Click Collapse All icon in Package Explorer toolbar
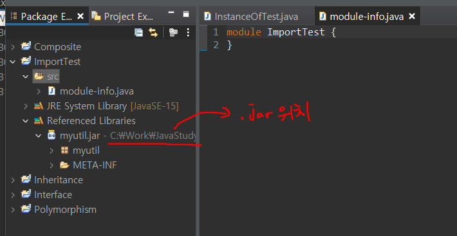 click(x=138, y=32)
